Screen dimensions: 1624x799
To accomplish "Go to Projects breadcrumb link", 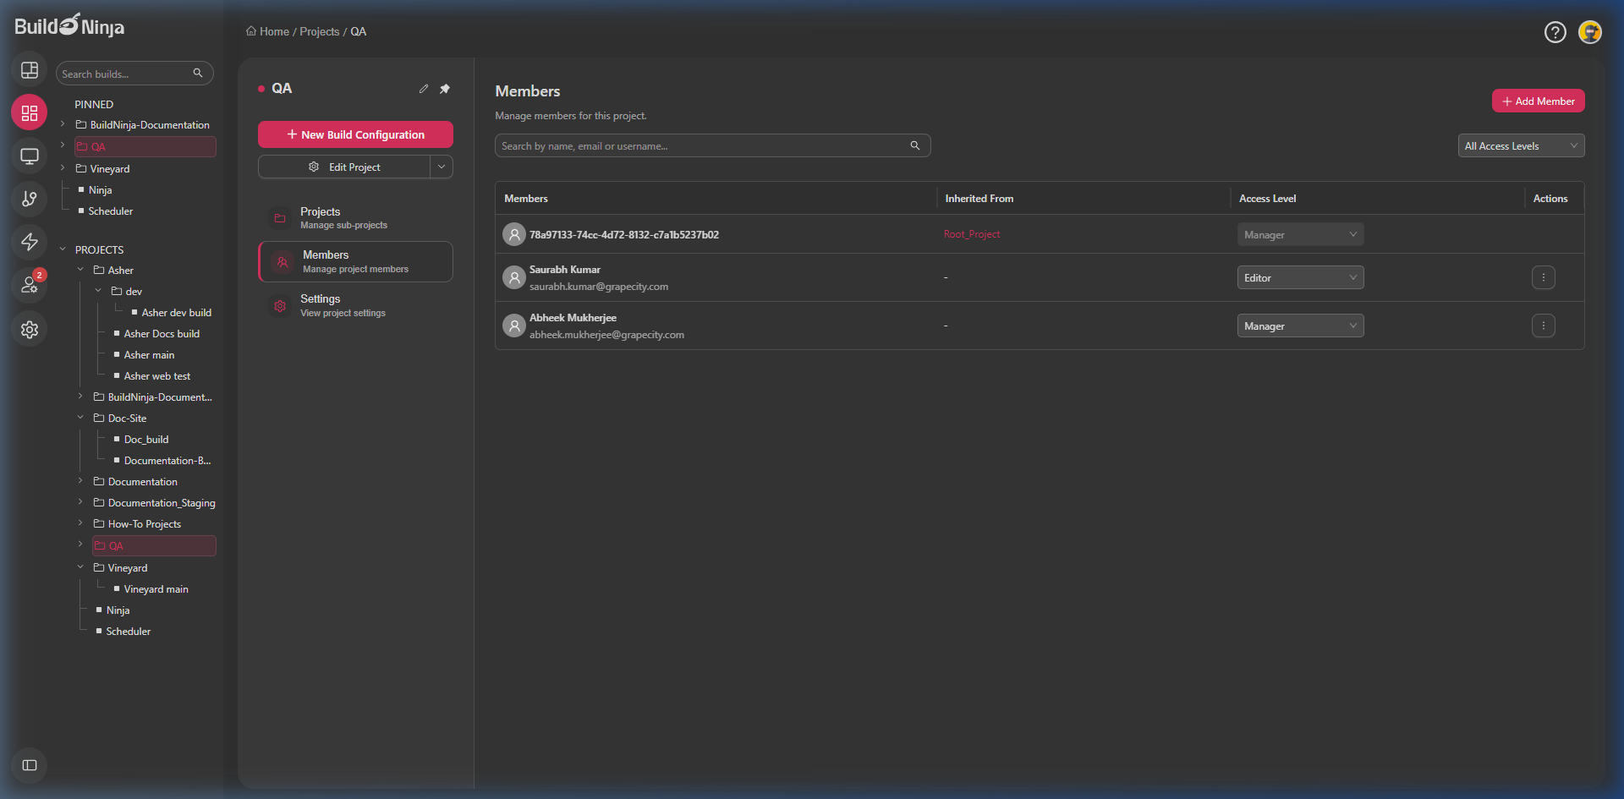I will (320, 31).
